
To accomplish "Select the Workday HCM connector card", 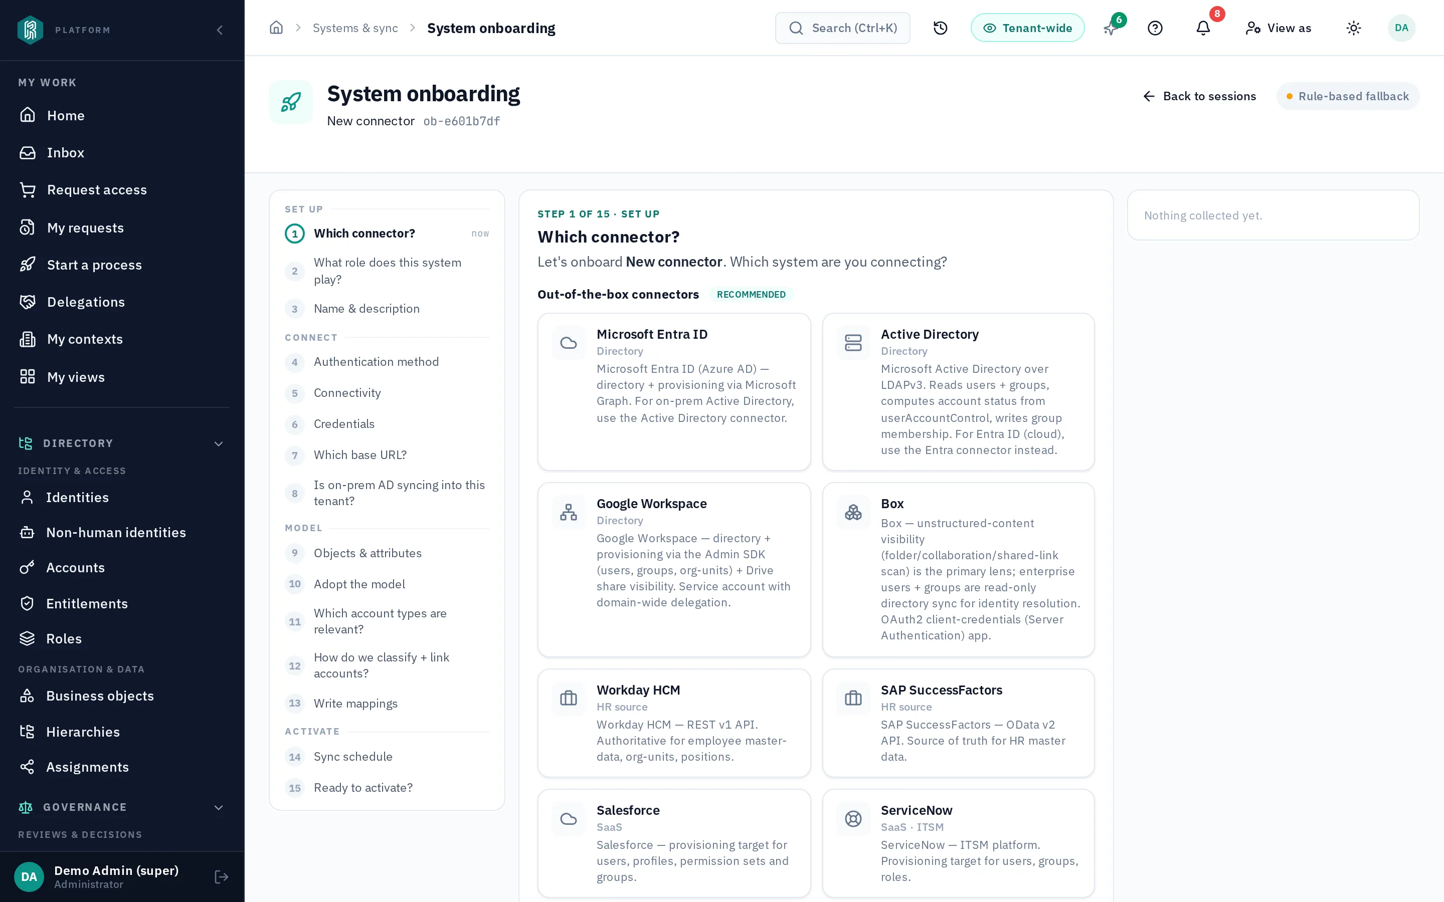I will tap(674, 723).
